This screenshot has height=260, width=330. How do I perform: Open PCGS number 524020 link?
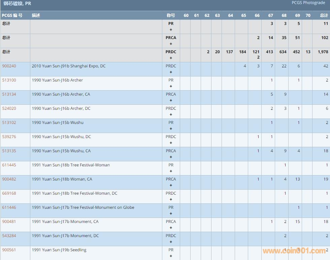point(9,108)
